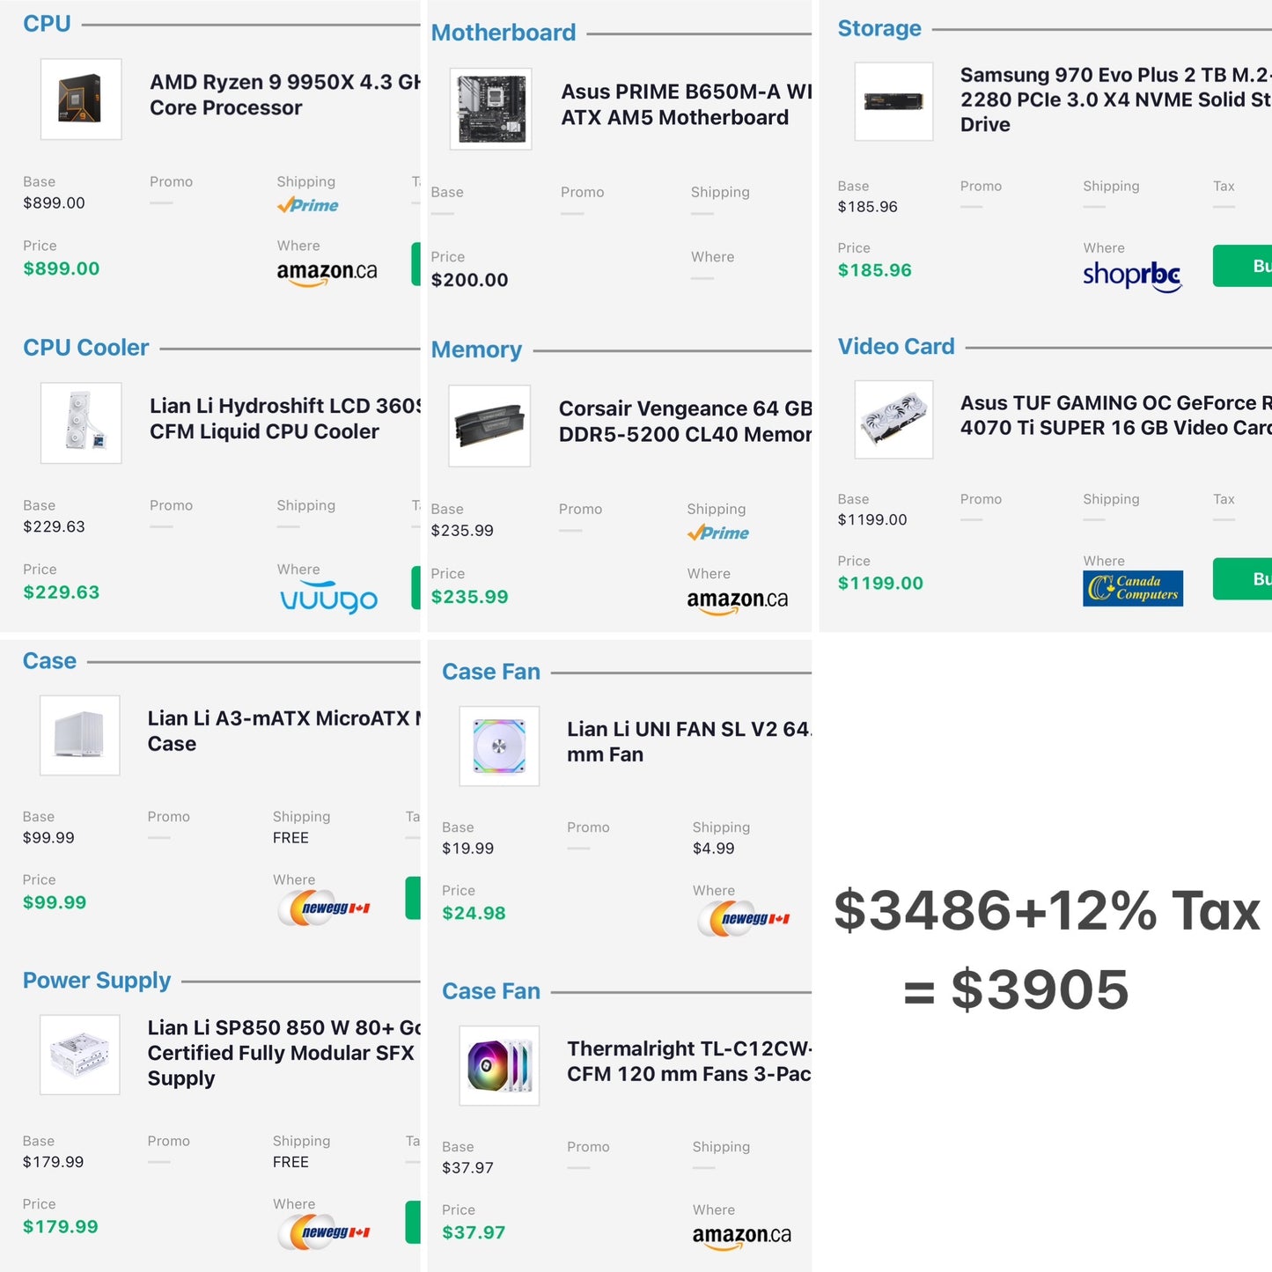Viewport: 1272px width, 1272px height.
Task: Open the Asus PRIME B650M-A motherboard image
Action: pyautogui.click(x=490, y=109)
